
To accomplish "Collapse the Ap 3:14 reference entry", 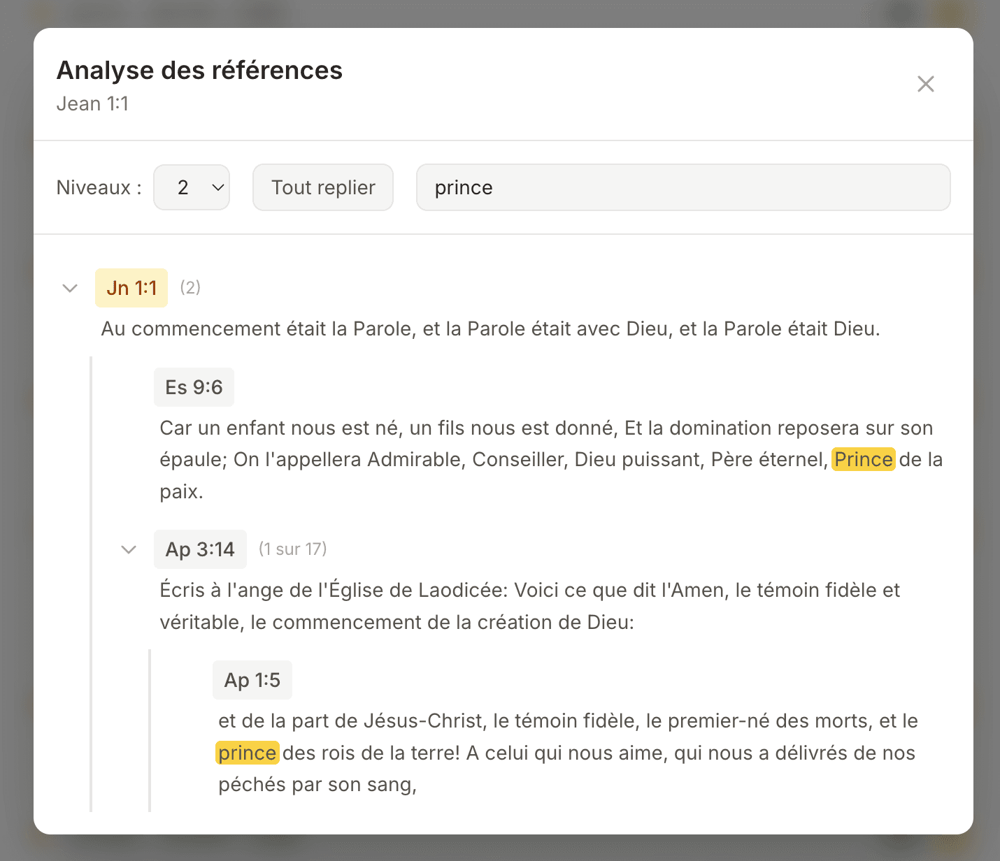I will pyautogui.click(x=129, y=549).
